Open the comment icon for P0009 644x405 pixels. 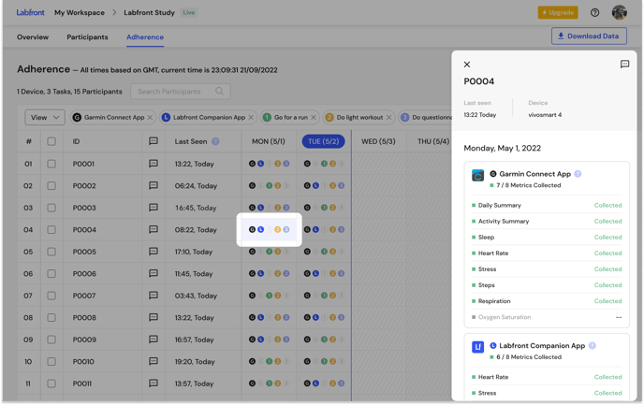[154, 340]
